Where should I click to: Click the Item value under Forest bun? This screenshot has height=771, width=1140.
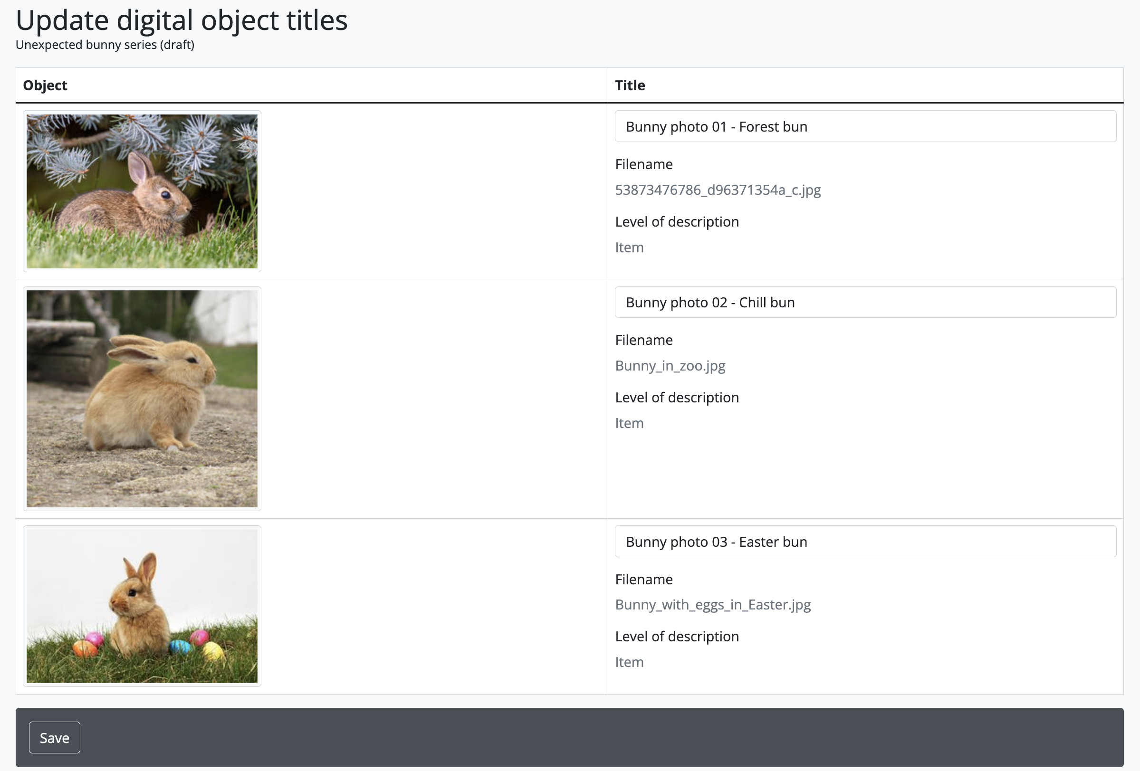[629, 247]
